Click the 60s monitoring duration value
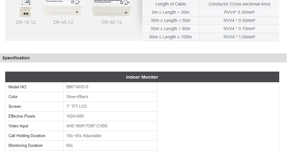289x152 pixels. click(69, 146)
